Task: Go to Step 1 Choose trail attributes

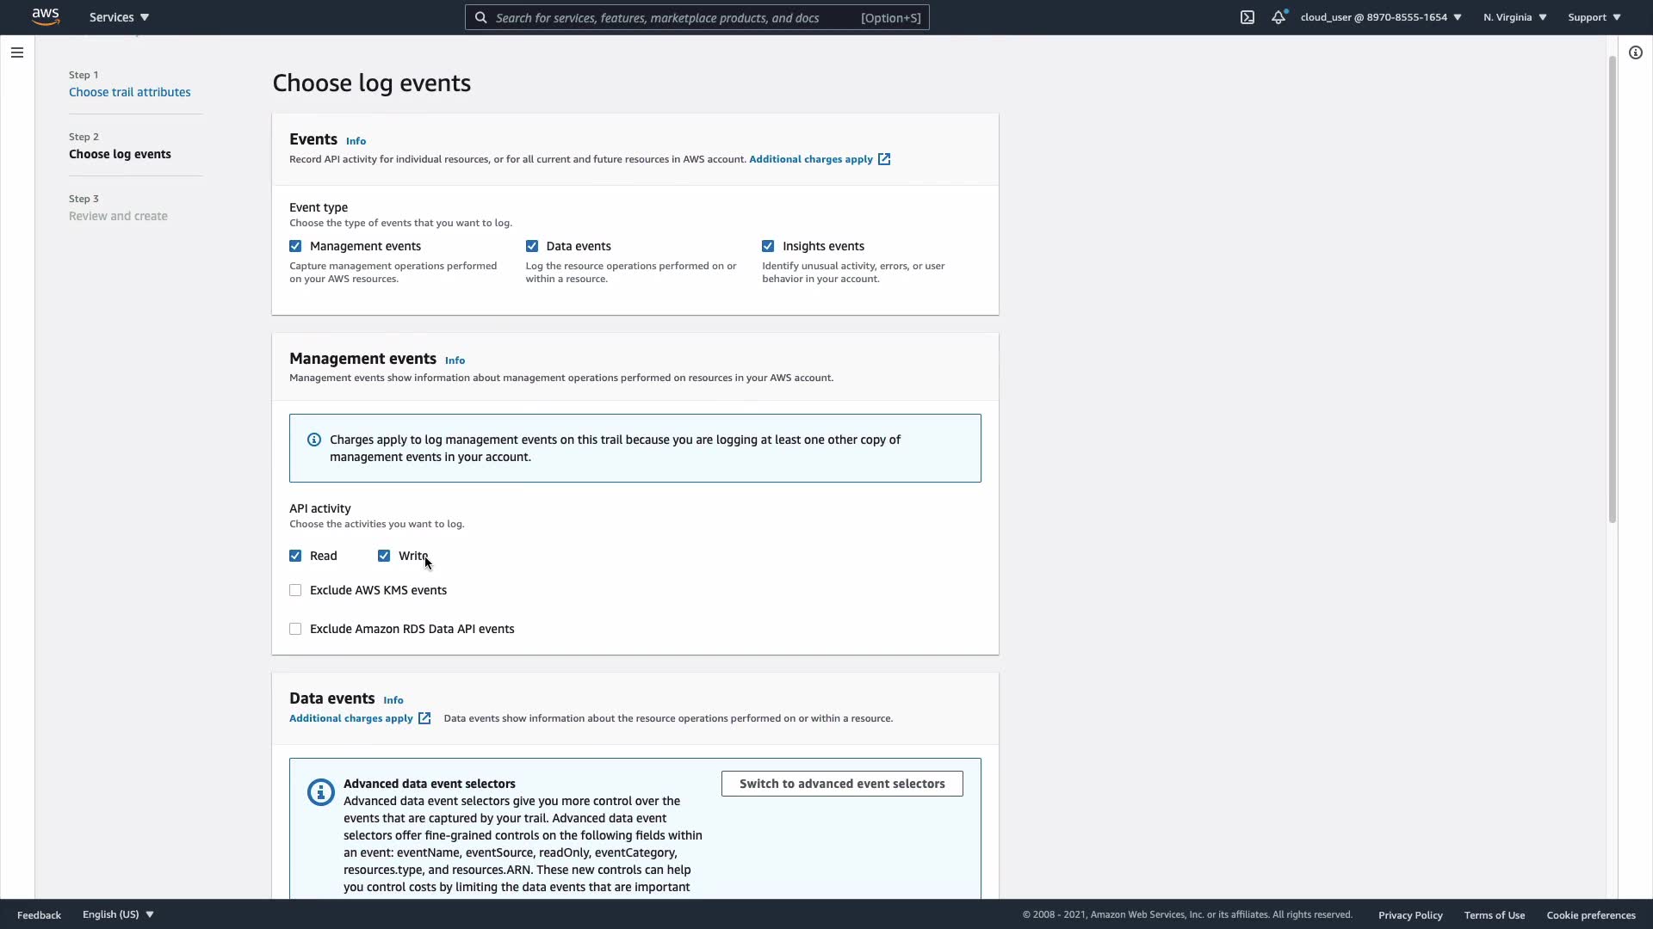Action: point(130,92)
